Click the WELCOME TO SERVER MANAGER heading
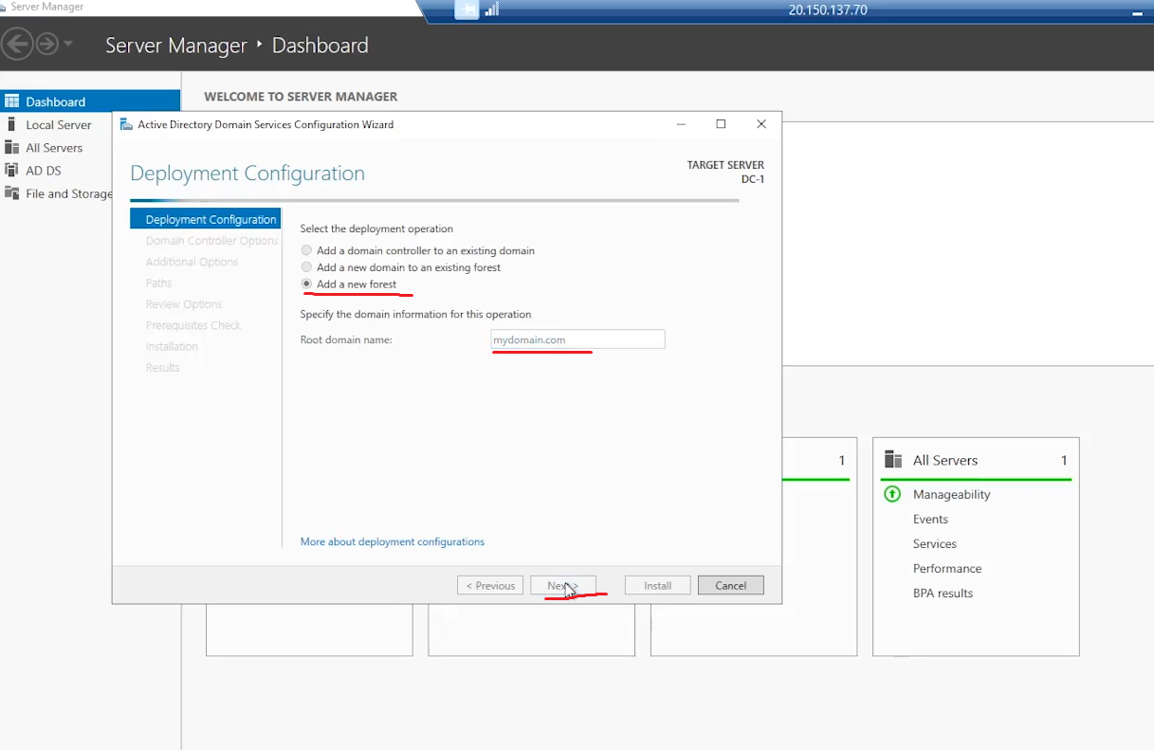Viewport: 1154px width, 750px height. (x=301, y=96)
